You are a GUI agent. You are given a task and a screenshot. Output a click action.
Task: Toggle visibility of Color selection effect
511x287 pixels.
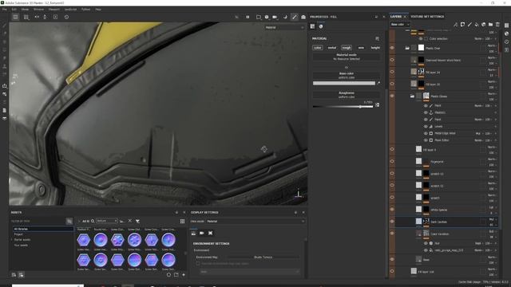tap(421, 39)
